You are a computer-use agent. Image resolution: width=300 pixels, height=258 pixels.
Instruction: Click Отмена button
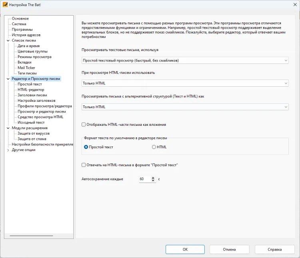tap(229, 249)
